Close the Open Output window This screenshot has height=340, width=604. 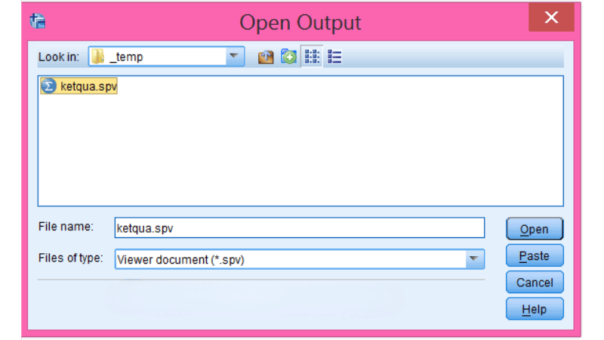click(551, 17)
